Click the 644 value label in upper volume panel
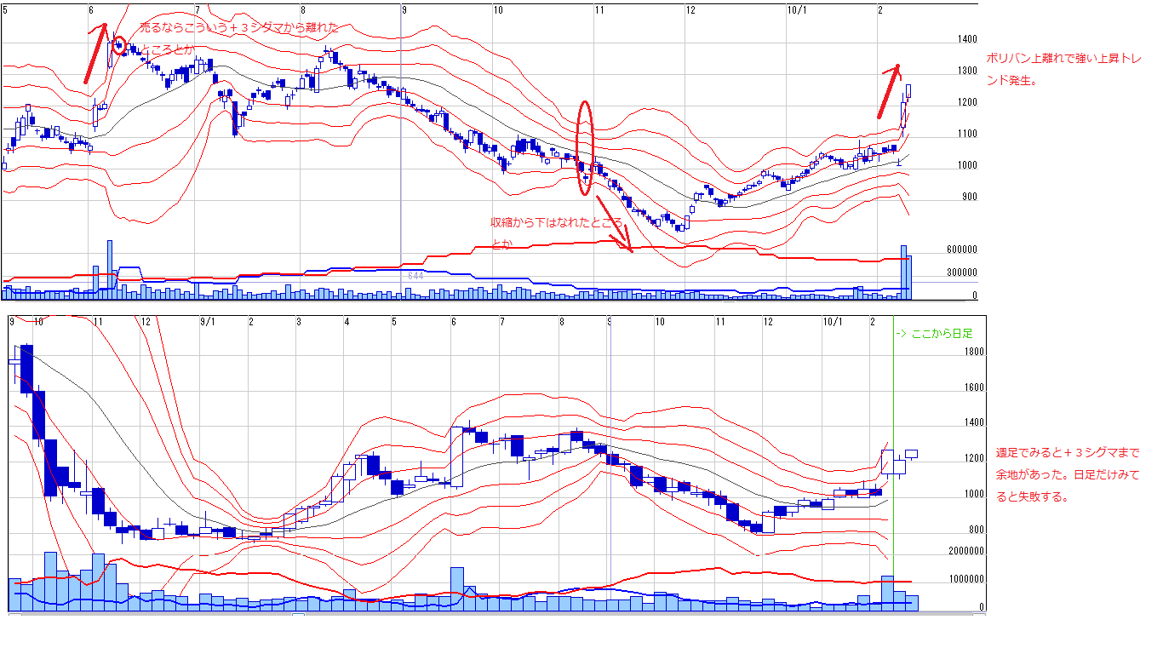1163x654 pixels. 415,276
